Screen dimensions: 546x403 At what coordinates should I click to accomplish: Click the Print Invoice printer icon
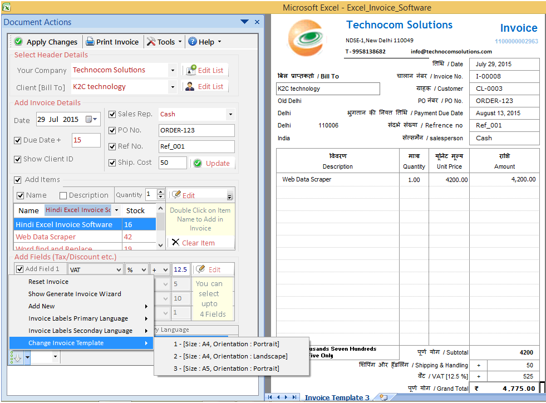90,42
